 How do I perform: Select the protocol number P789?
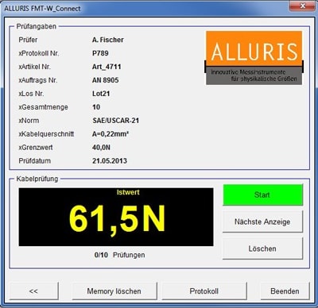[100, 53]
